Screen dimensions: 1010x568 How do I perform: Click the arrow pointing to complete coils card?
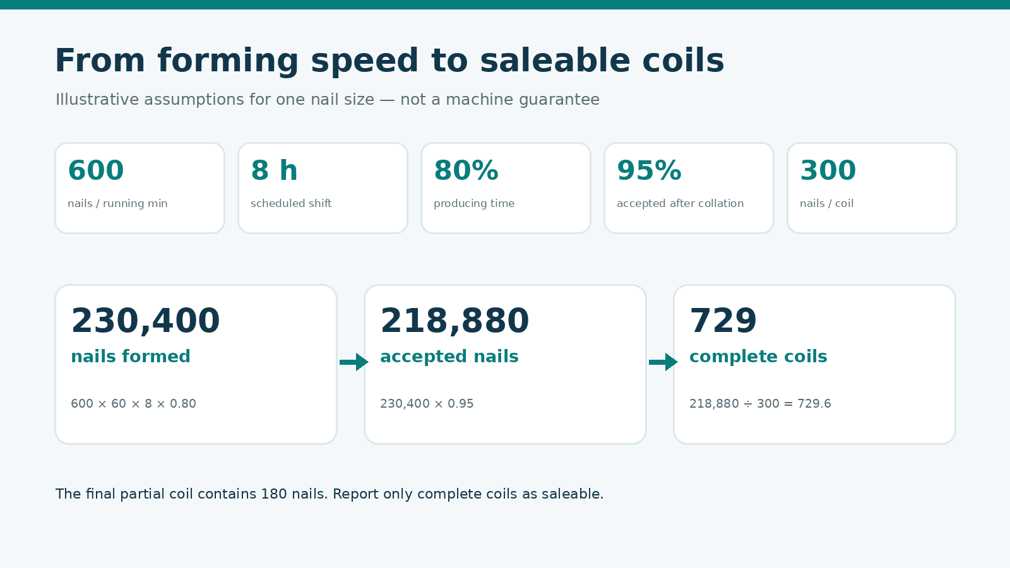(663, 362)
